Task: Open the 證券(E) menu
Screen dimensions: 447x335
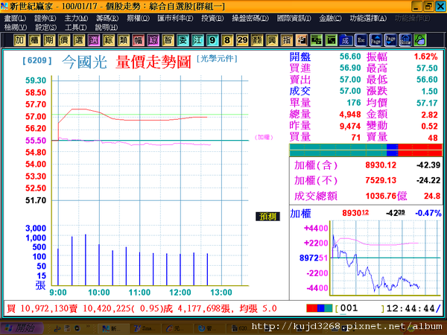Action: click(x=45, y=18)
